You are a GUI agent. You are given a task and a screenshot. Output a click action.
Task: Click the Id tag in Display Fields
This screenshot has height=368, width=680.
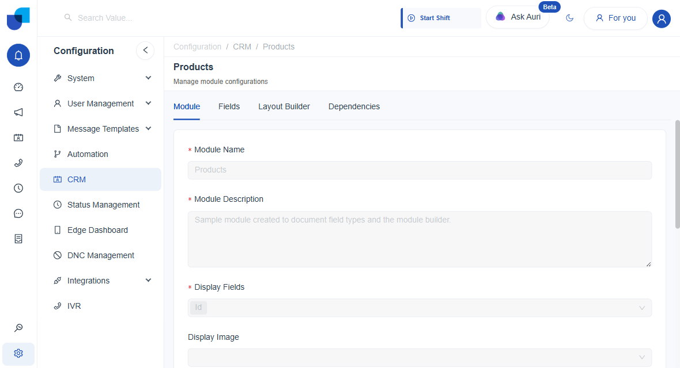pos(198,308)
